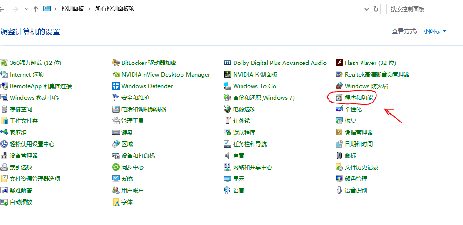Open the 小图标 view mode dropdown
The height and width of the screenshot is (225, 463).
click(435, 31)
